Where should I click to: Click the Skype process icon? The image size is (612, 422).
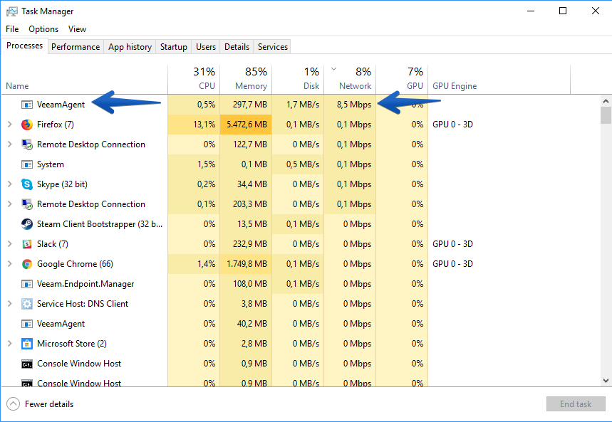point(27,184)
